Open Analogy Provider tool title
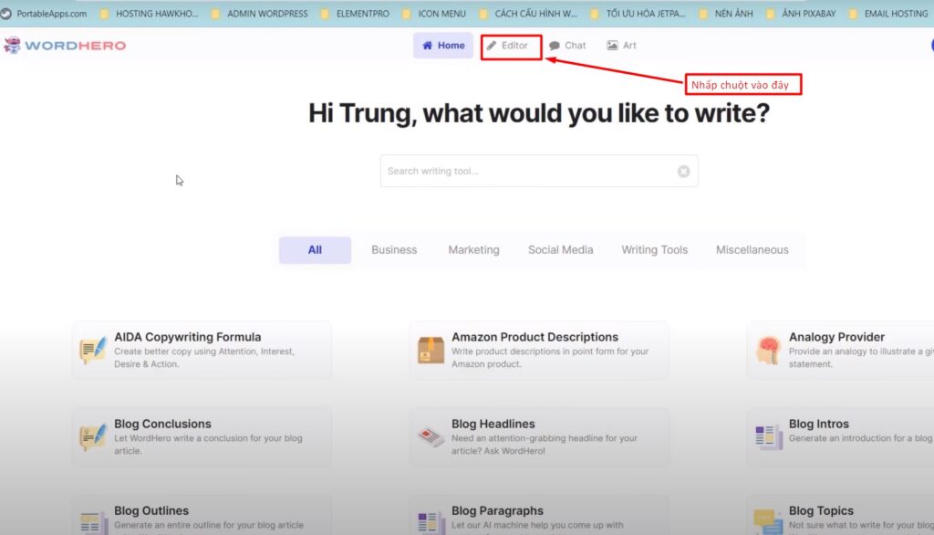The image size is (934, 535). click(x=837, y=337)
